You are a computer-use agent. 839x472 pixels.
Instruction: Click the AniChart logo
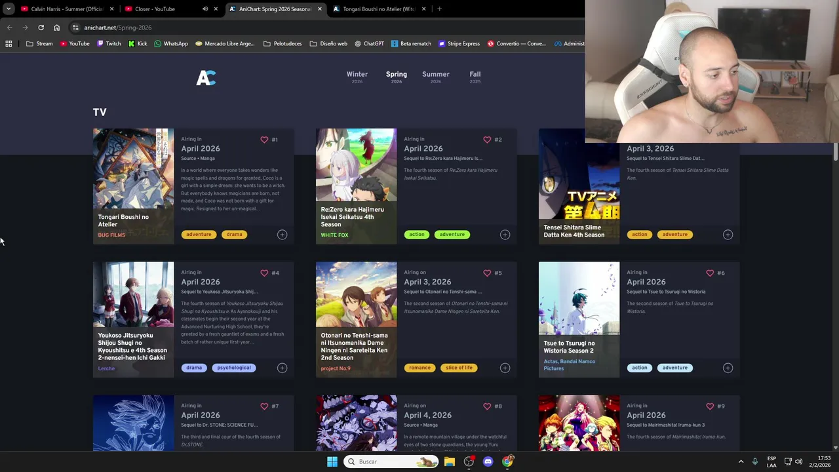click(206, 78)
